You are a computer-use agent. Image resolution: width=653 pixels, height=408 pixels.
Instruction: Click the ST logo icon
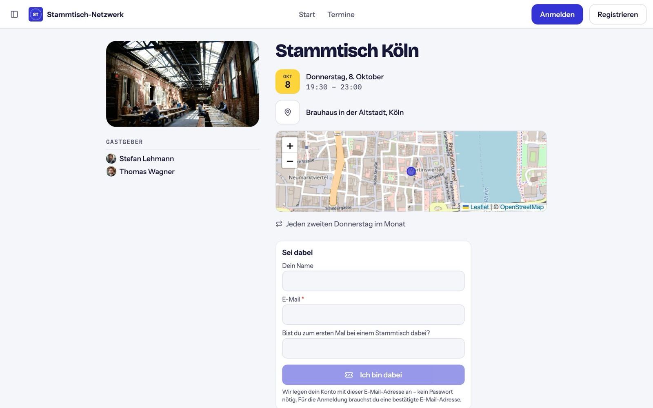36,14
